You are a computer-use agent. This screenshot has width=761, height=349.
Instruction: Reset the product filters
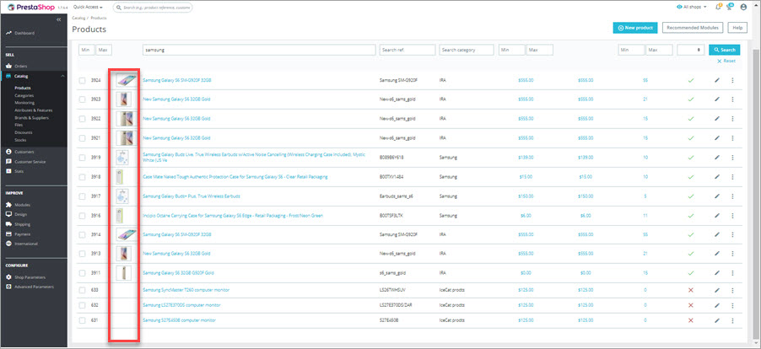[x=726, y=61]
